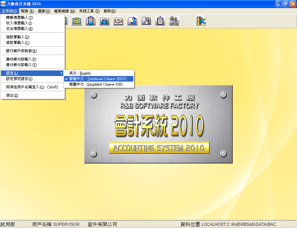Choose 轉帳傳票輸入(T) from the menu
The height and width of the screenshot is (228, 297).
point(32,18)
